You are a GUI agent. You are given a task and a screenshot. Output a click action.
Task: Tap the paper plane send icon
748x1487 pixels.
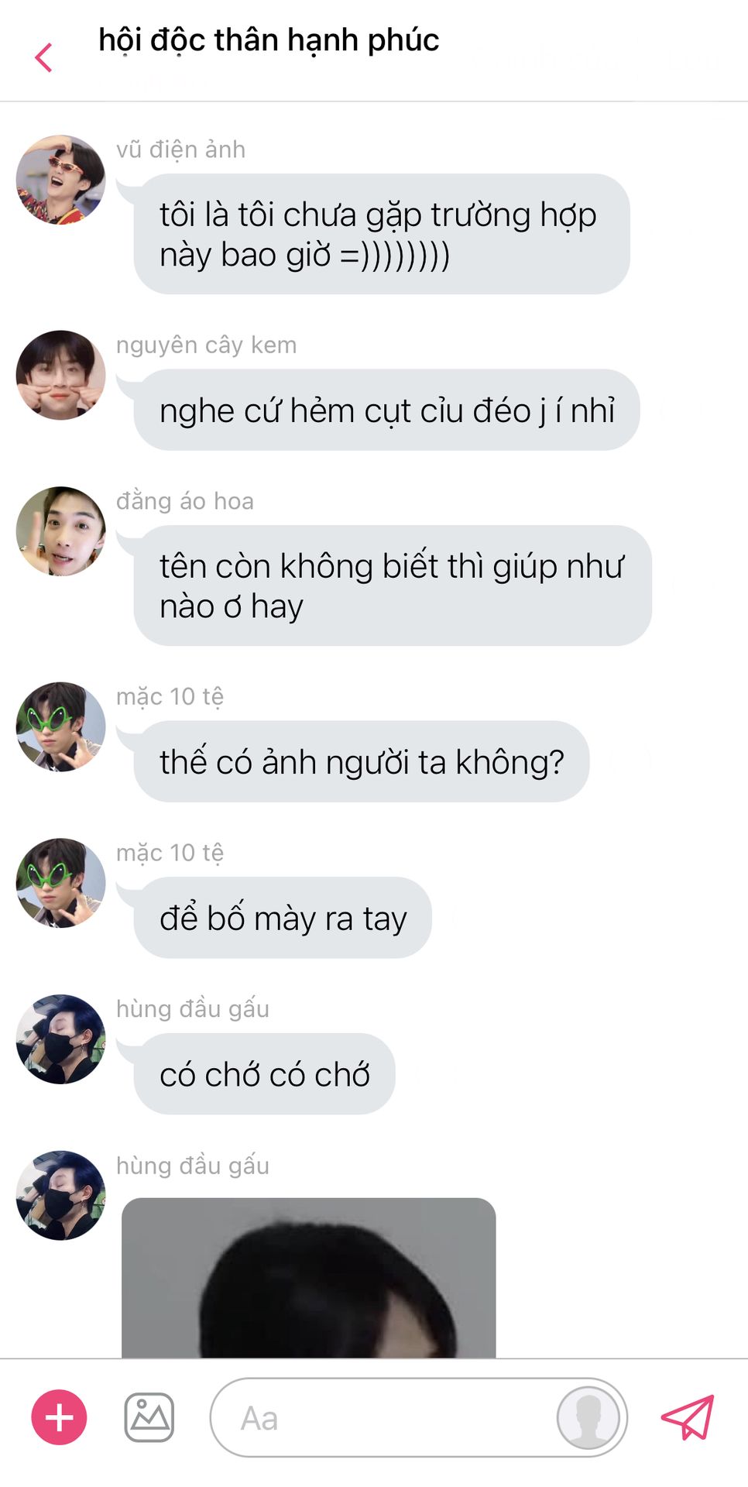(x=688, y=1417)
